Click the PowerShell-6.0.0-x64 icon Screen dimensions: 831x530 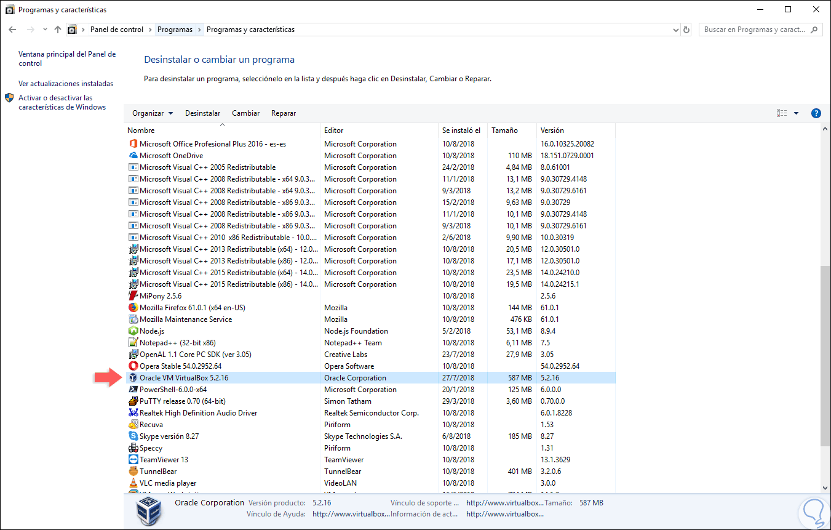133,390
